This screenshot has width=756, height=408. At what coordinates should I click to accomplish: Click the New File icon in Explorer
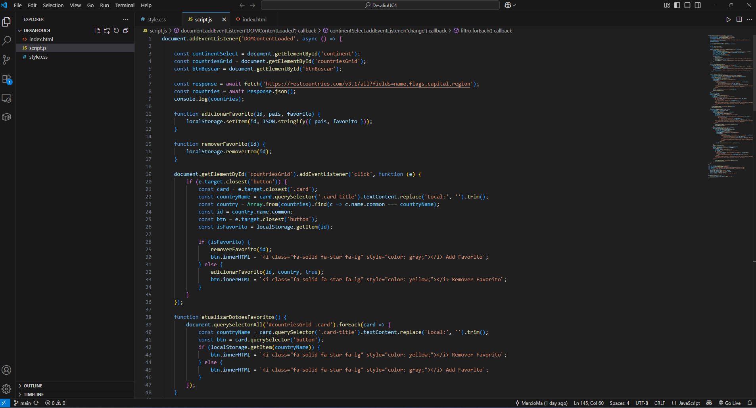coord(97,31)
